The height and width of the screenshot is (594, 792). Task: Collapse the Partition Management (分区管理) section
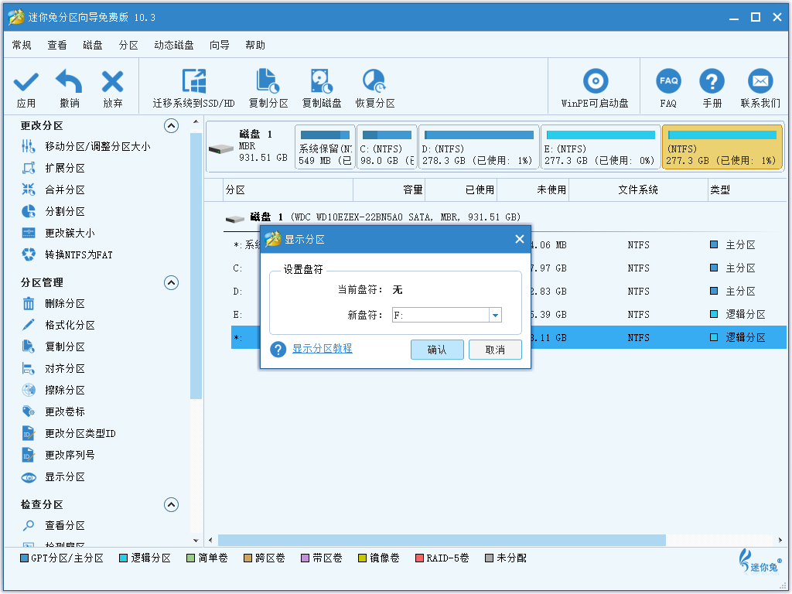tap(171, 283)
